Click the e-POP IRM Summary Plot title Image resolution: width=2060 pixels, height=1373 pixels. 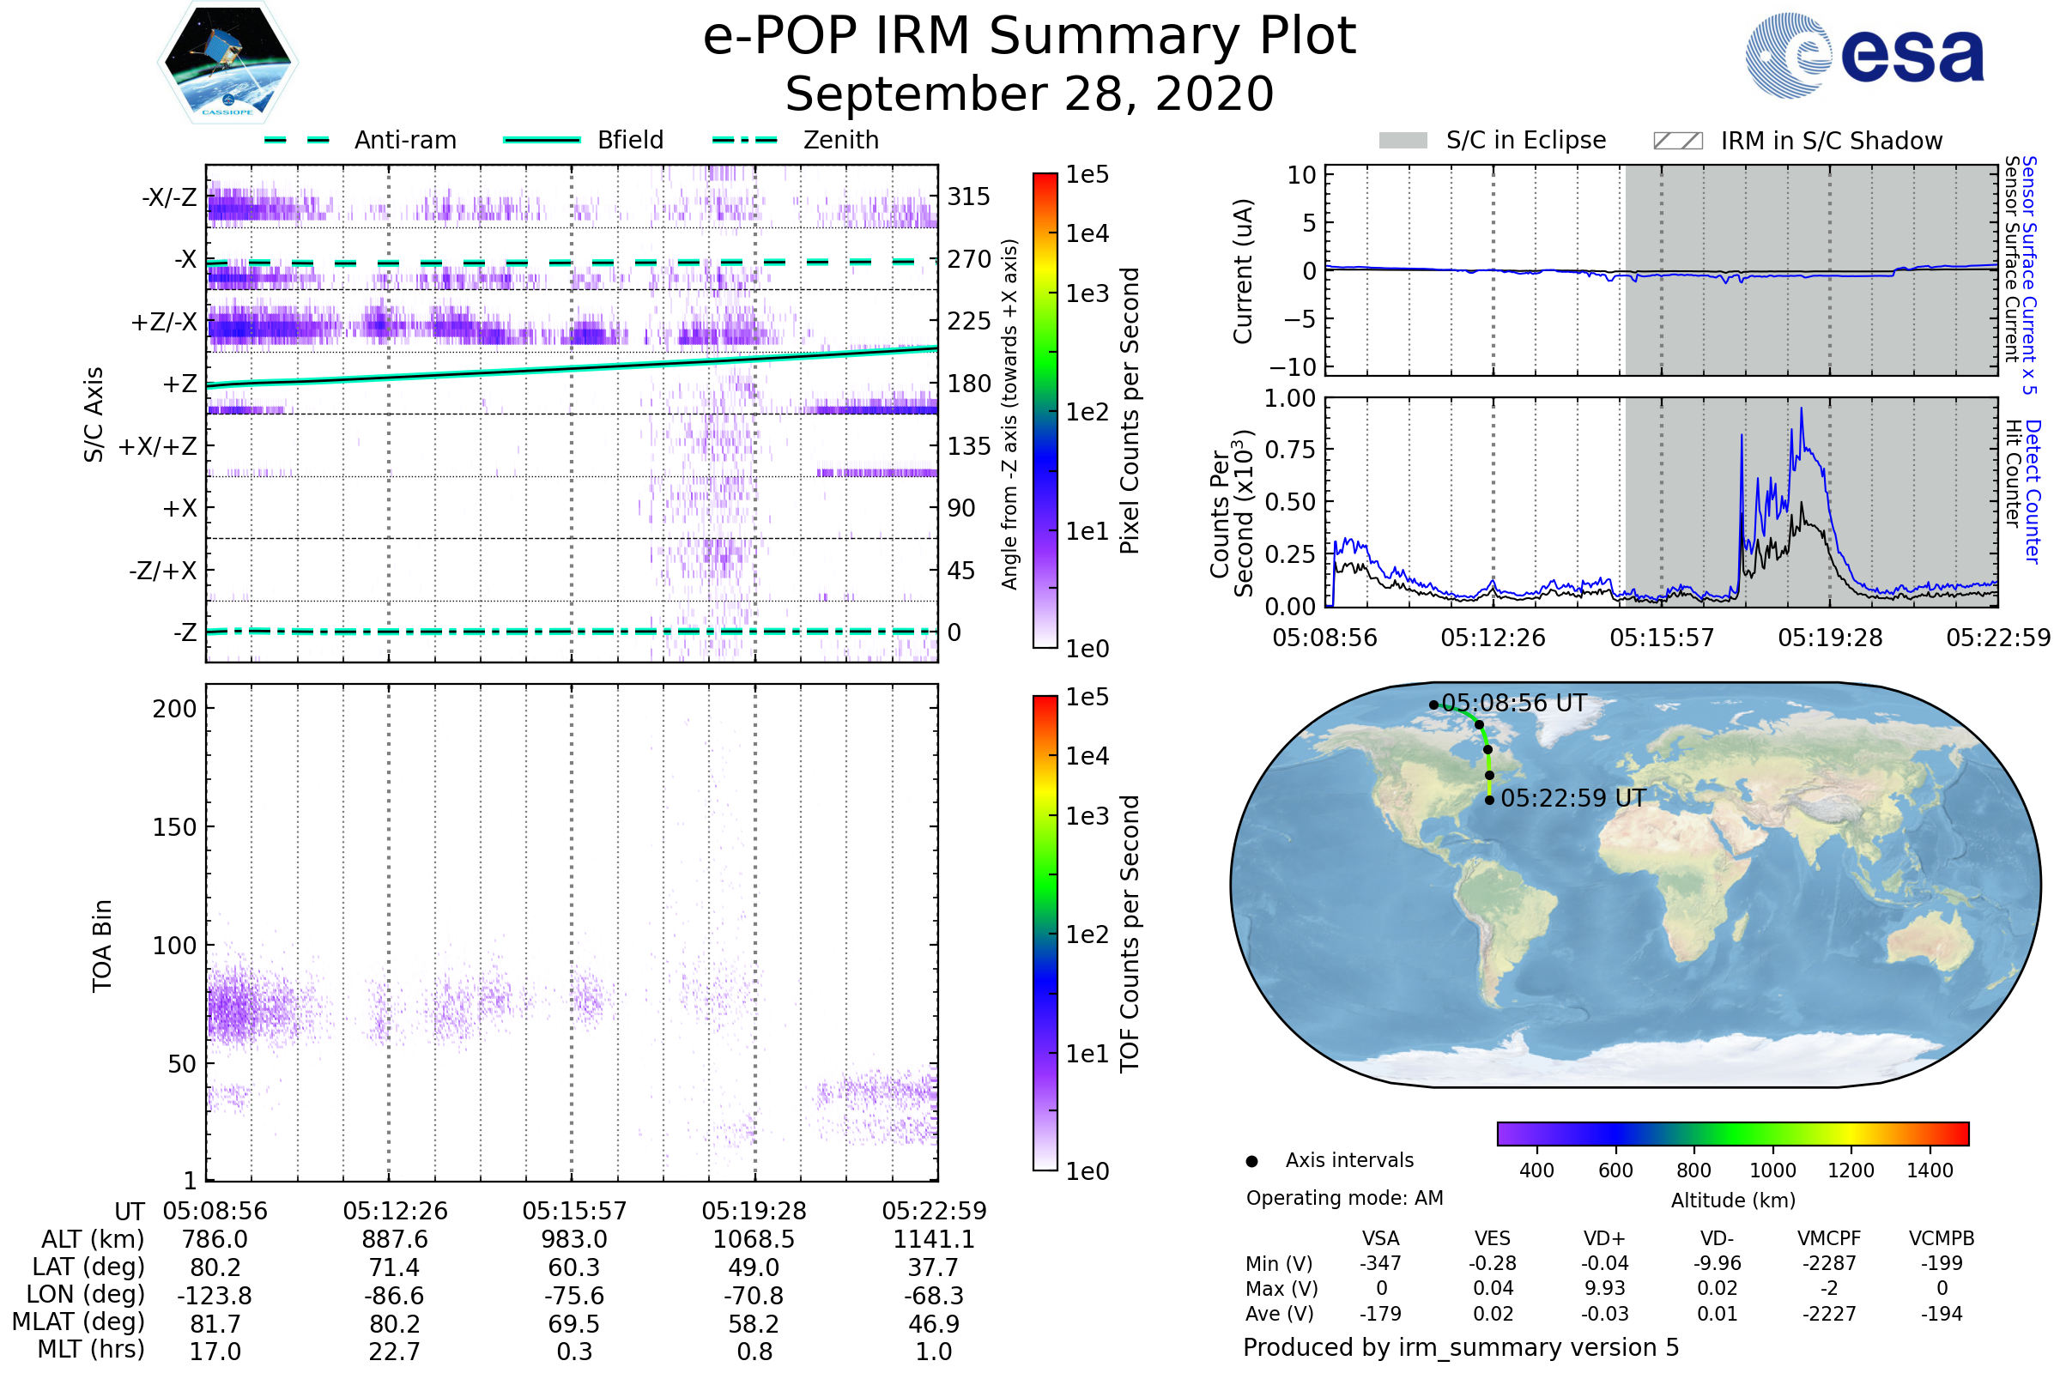[x=1029, y=37]
